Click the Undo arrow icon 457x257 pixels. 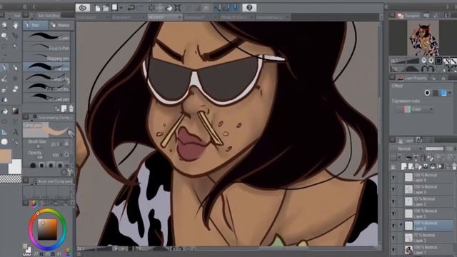(x=131, y=8)
